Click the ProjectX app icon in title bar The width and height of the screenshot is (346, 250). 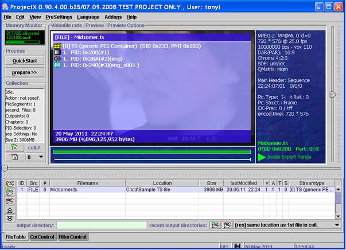5,7
